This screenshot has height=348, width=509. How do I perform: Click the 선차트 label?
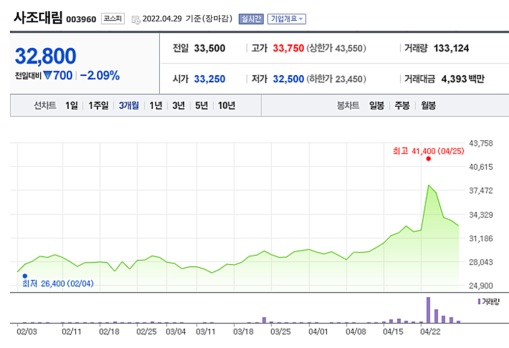45,105
